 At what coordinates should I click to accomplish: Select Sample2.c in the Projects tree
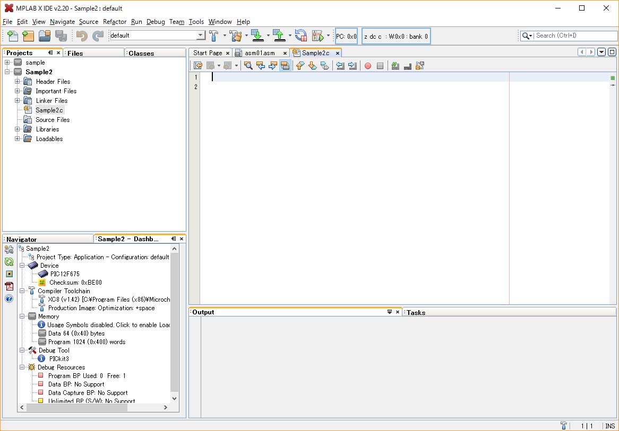point(49,110)
